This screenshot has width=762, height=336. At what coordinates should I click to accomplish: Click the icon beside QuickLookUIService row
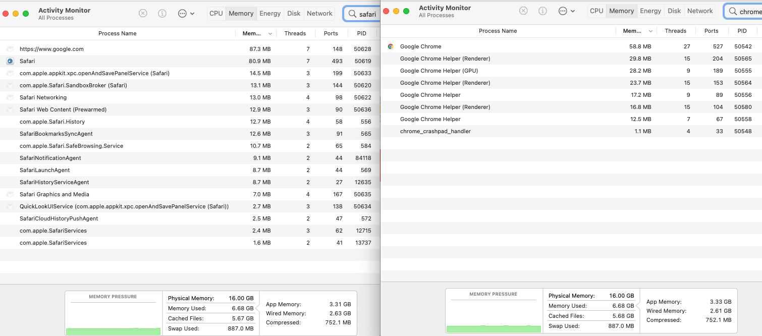pos(10,206)
